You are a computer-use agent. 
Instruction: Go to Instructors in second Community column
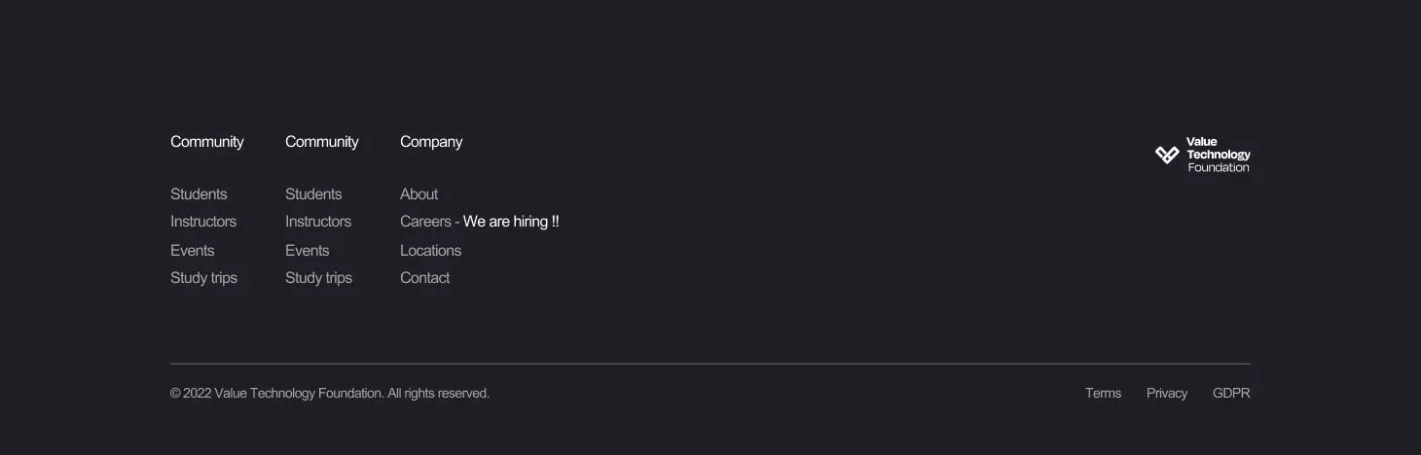(x=318, y=222)
